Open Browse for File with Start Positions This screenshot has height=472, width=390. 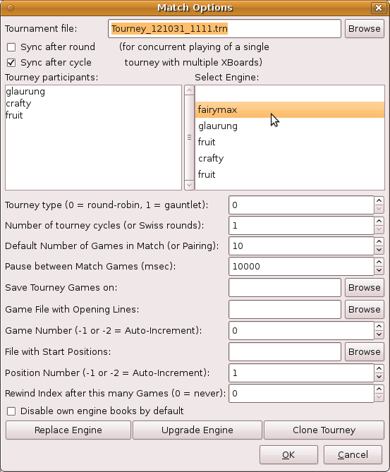point(365,351)
